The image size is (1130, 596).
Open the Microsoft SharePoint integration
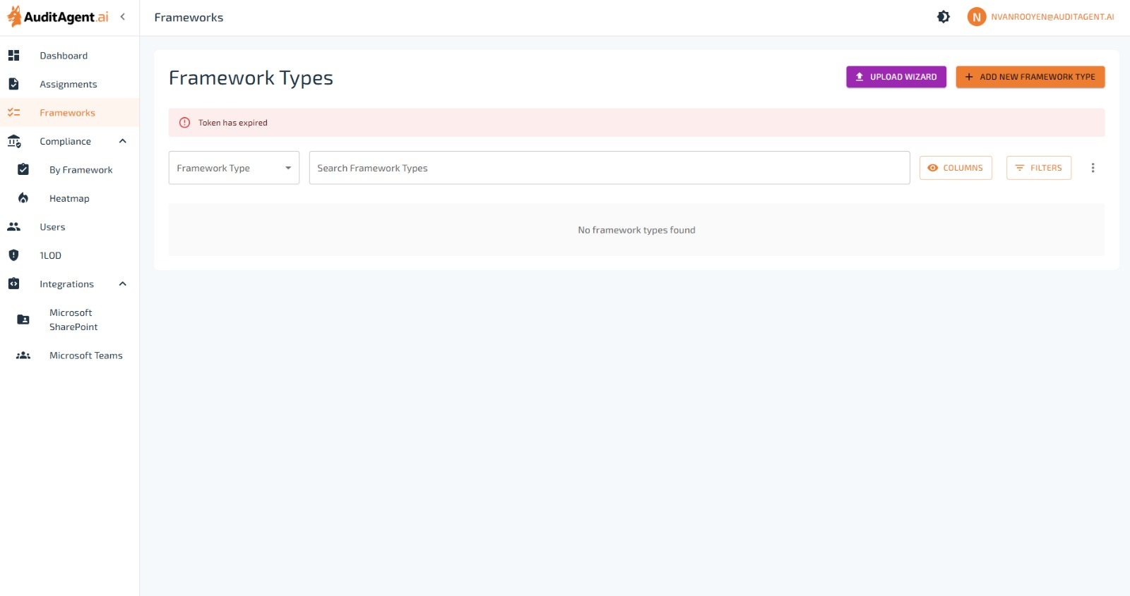tap(73, 320)
